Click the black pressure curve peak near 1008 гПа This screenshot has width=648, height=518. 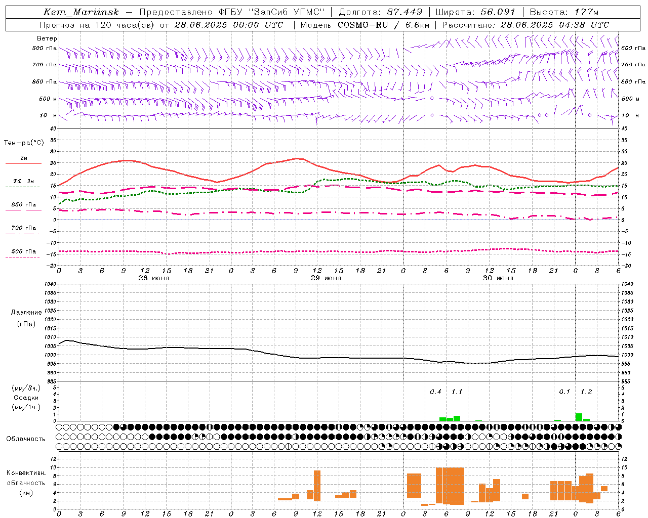67,340
